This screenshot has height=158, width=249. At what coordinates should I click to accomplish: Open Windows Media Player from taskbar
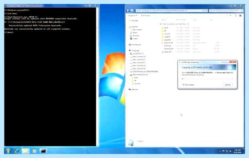(34, 151)
